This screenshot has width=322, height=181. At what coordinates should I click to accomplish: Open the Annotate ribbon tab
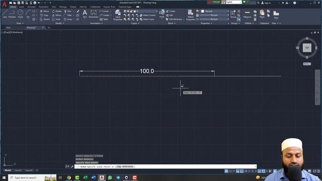[31, 7]
